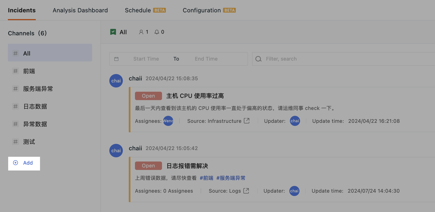Open the Logs source external link icon
The image size is (435, 212).
tap(246, 191)
